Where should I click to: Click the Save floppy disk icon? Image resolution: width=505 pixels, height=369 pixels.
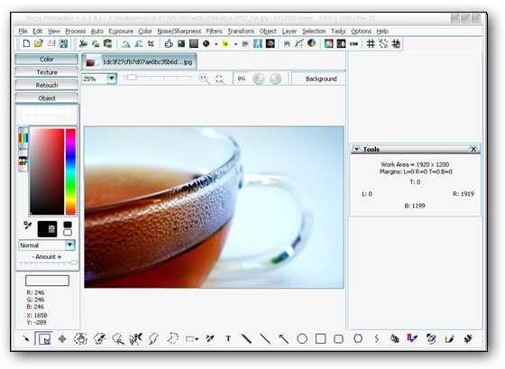[63, 43]
